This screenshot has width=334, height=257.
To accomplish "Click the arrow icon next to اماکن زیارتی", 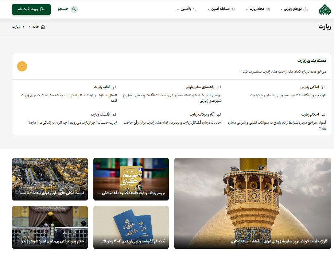I will pos(323,87).
